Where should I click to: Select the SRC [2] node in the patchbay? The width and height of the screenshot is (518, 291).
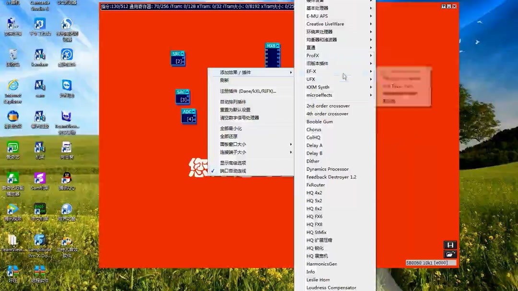click(178, 60)
